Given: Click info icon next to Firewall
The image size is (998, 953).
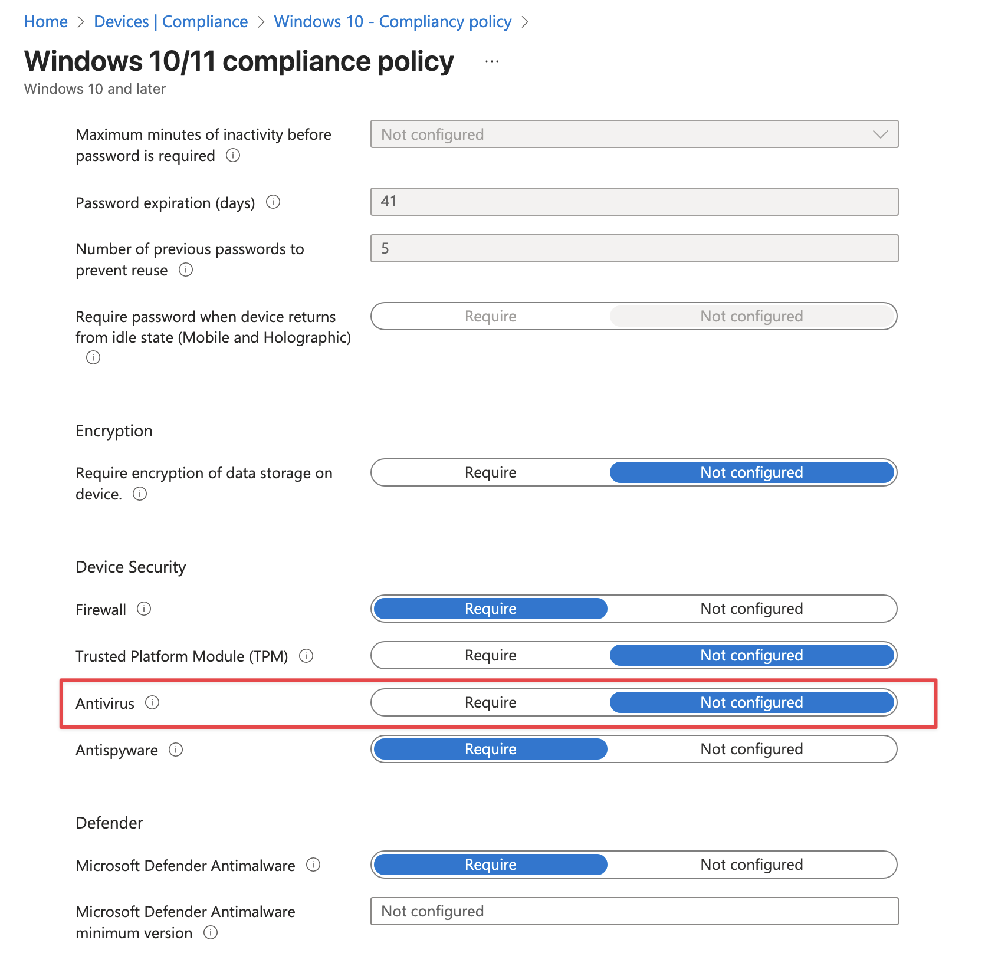Looking at the screenshot, I should tap(144, 609).
